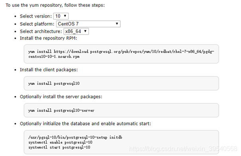Open the architecture dropdown showing x86_64

point(76,31)
